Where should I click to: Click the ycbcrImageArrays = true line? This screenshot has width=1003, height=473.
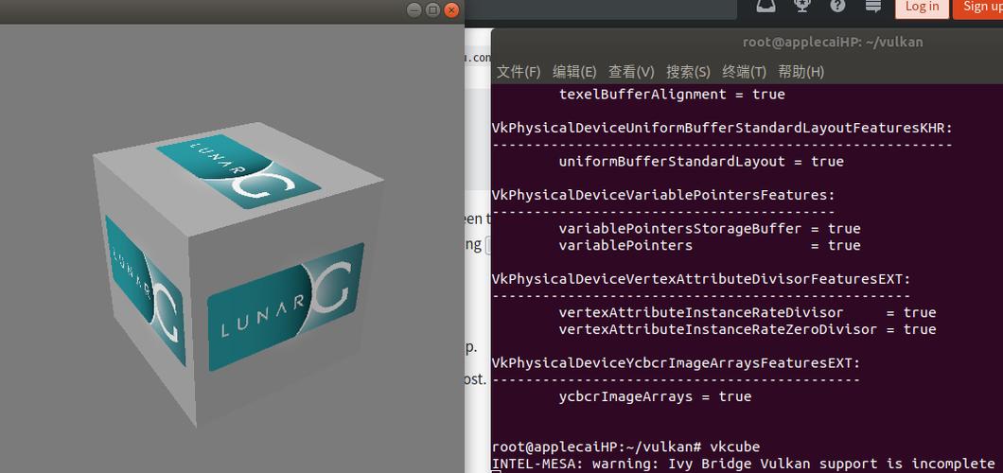pos(655,397)
